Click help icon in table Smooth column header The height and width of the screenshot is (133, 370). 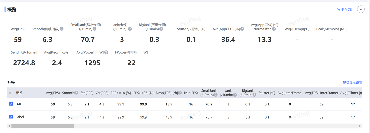click(x=76, y=93)
